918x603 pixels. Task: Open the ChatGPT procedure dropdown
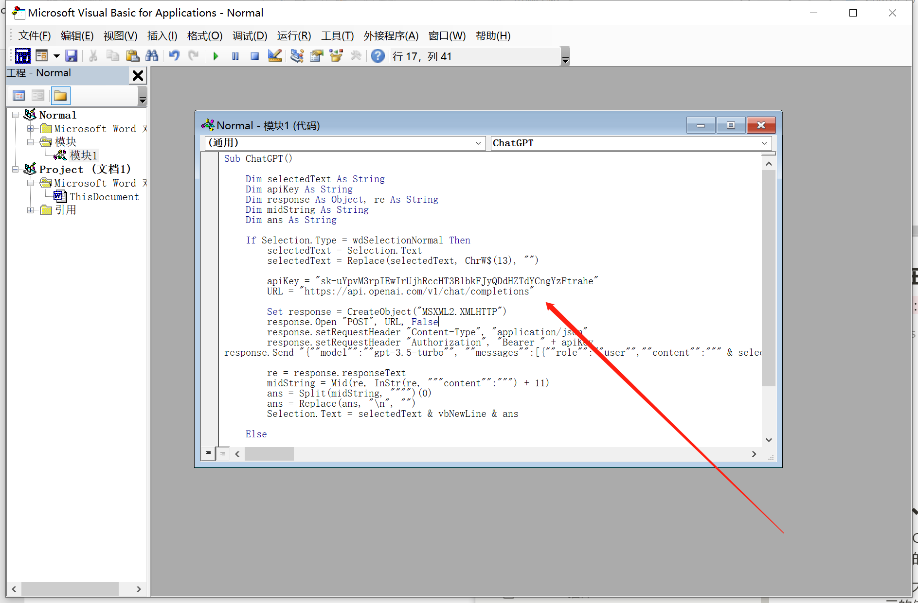tap(764, 143)
